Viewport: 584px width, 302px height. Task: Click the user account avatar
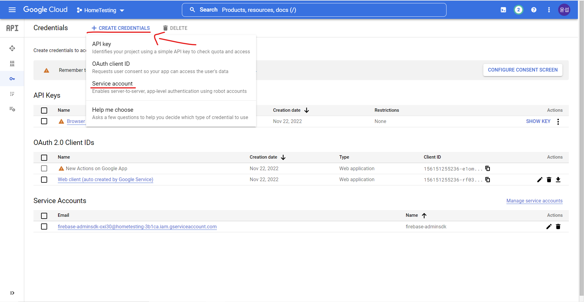[564, 10]
